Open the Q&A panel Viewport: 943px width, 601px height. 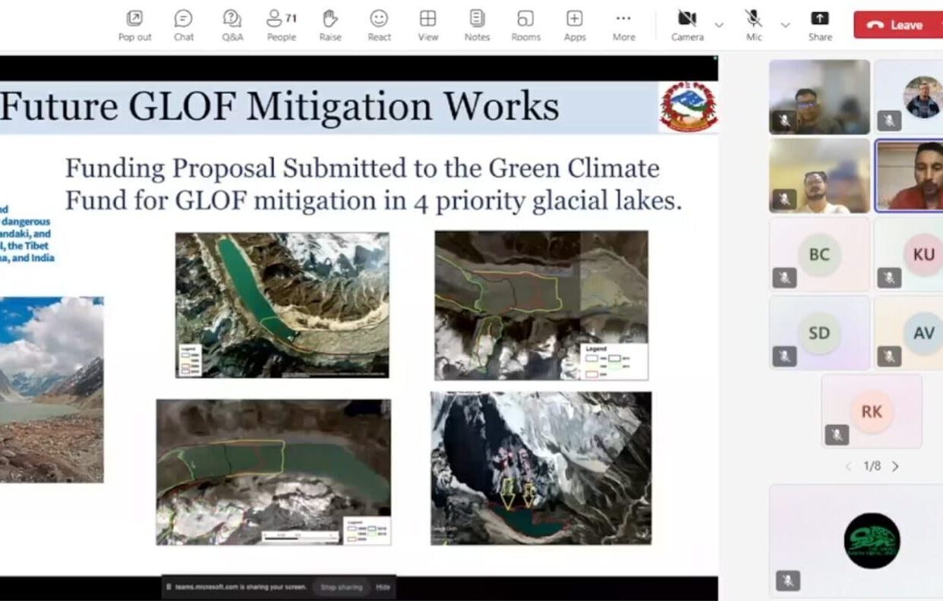pyautogui.click(x=232, y=24)
